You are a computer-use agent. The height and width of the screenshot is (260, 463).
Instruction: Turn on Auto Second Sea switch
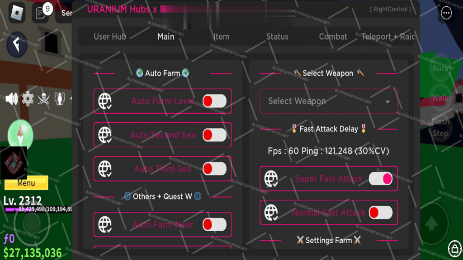tap(214, 135)
